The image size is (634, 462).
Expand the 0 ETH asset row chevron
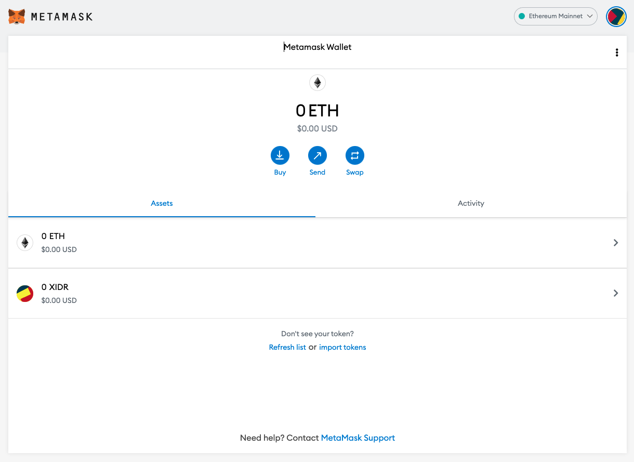click(x=616, y=243)
